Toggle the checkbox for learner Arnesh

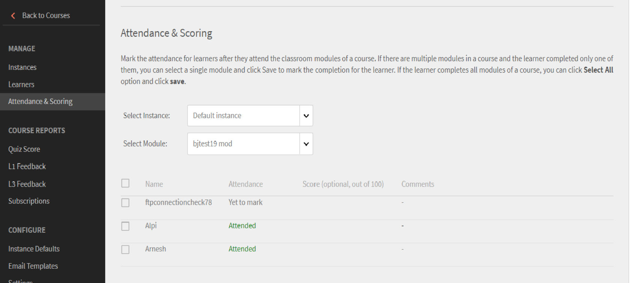[x=125, y=249]
